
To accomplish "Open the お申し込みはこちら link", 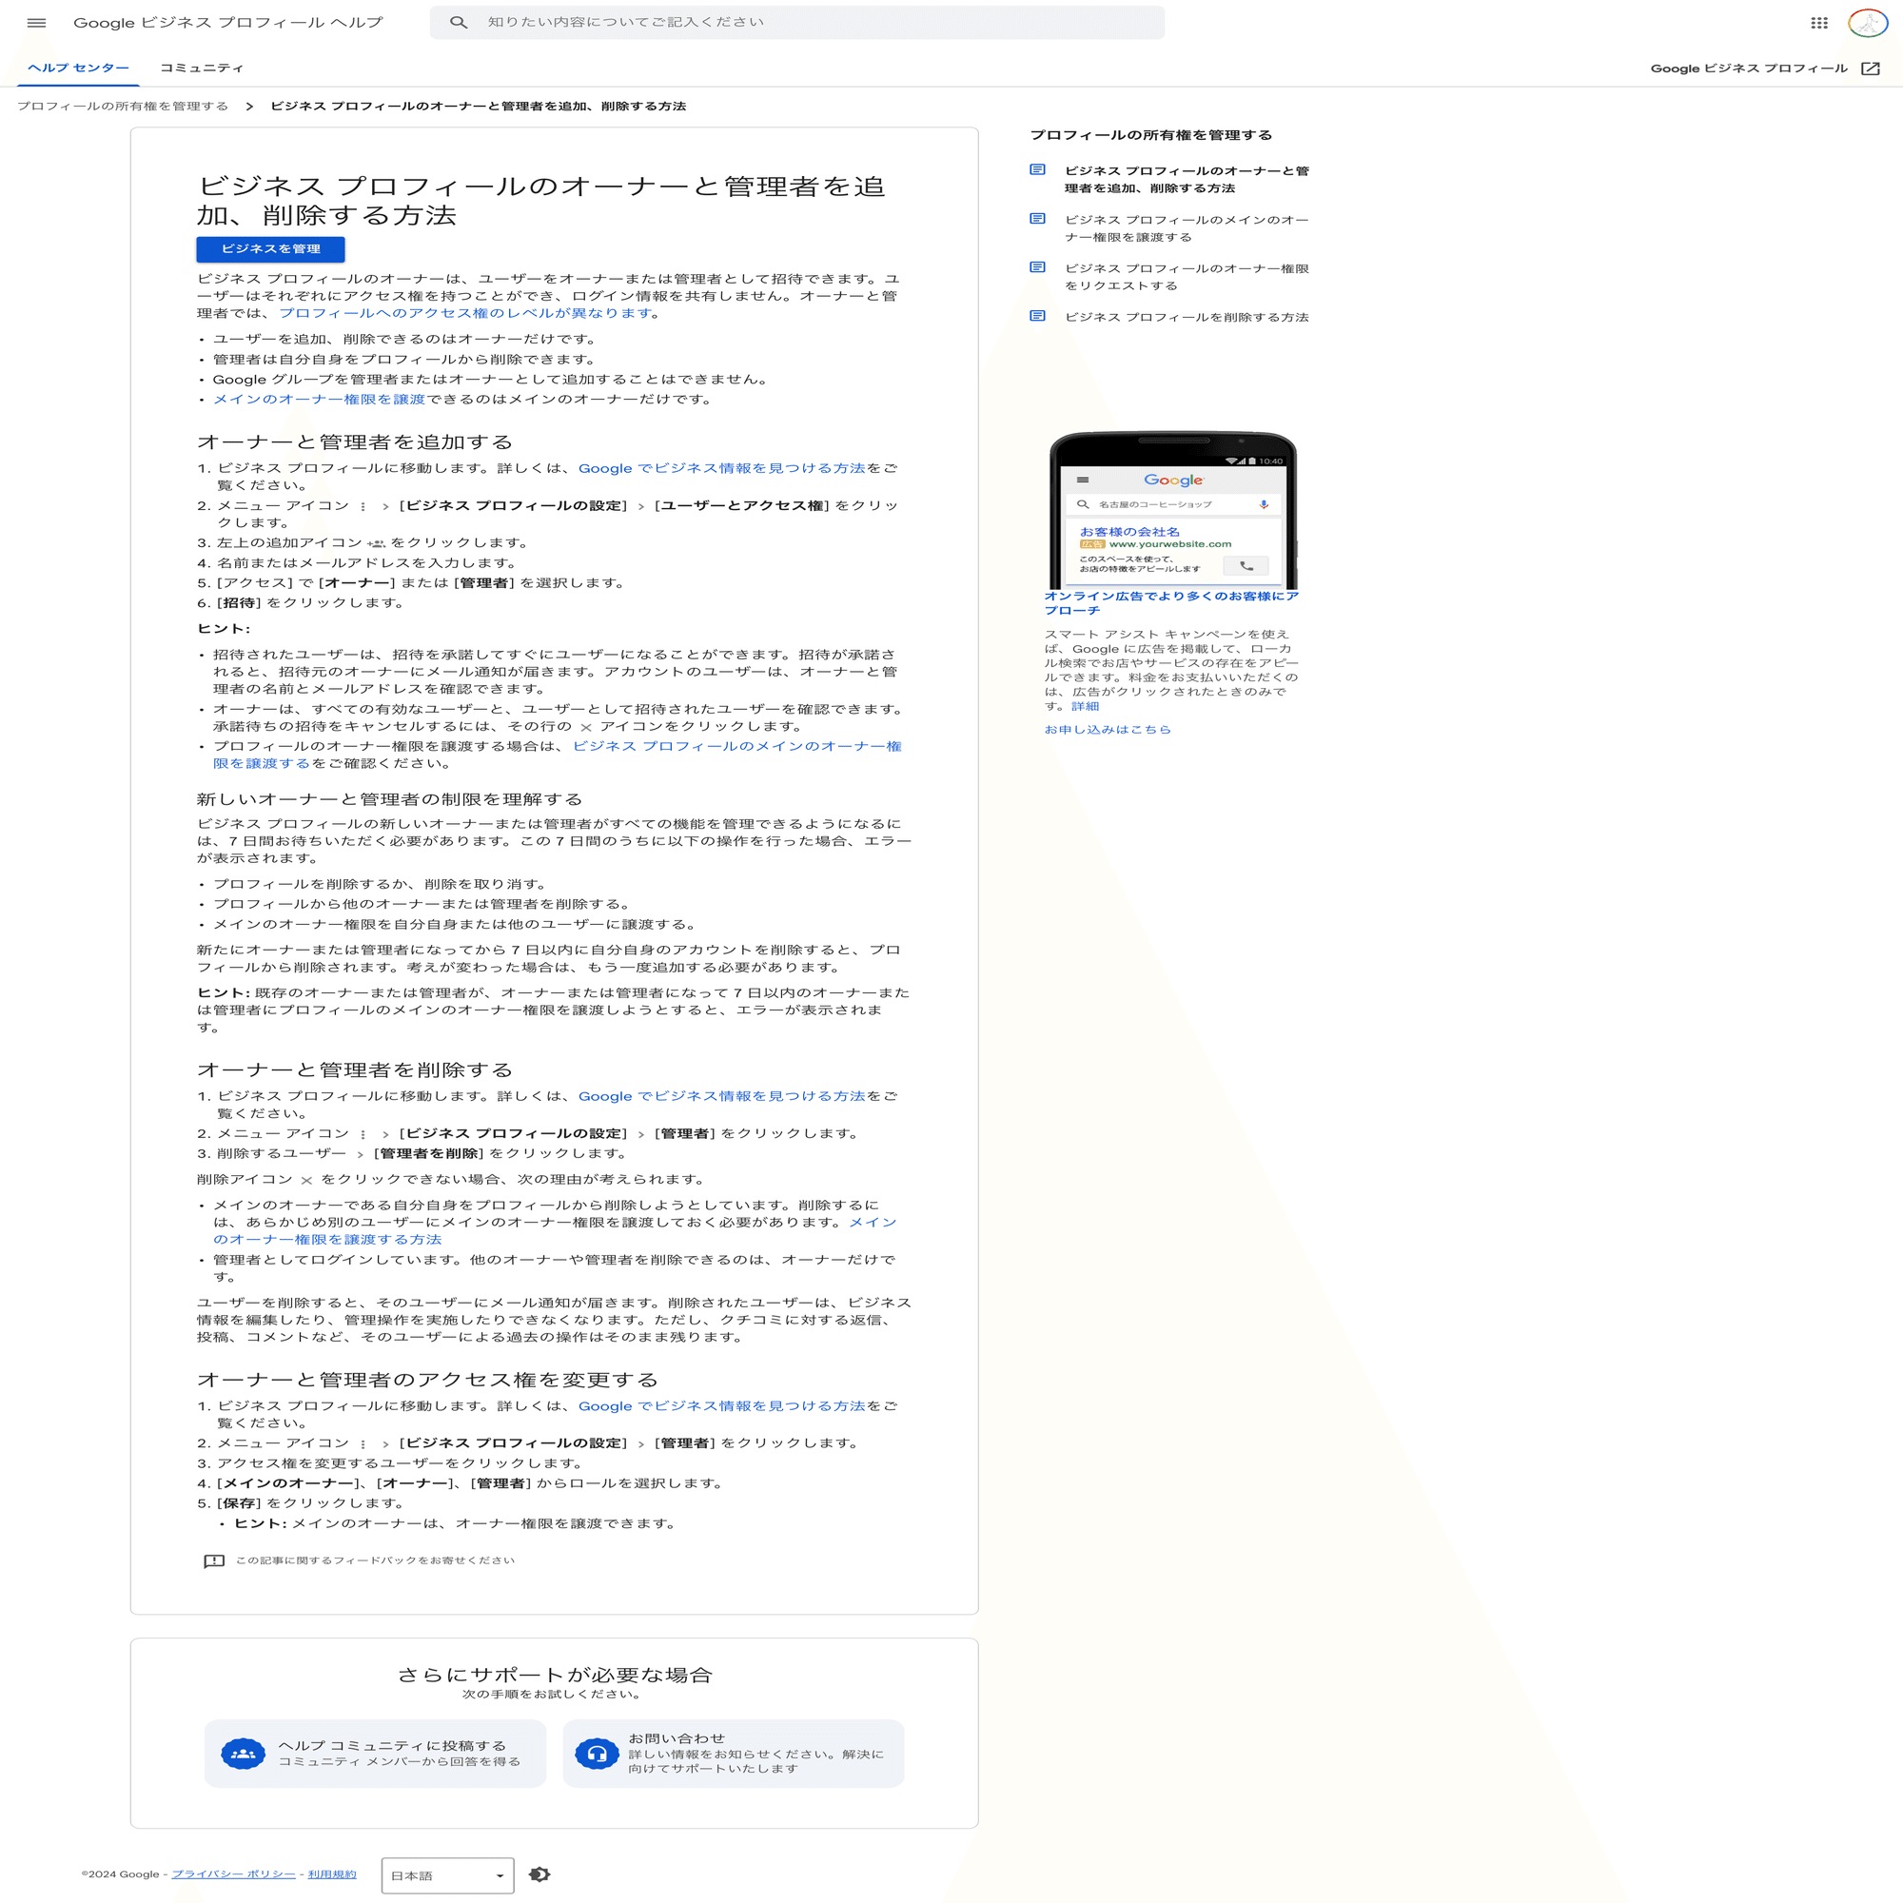I will click(x=1108, y=730).
